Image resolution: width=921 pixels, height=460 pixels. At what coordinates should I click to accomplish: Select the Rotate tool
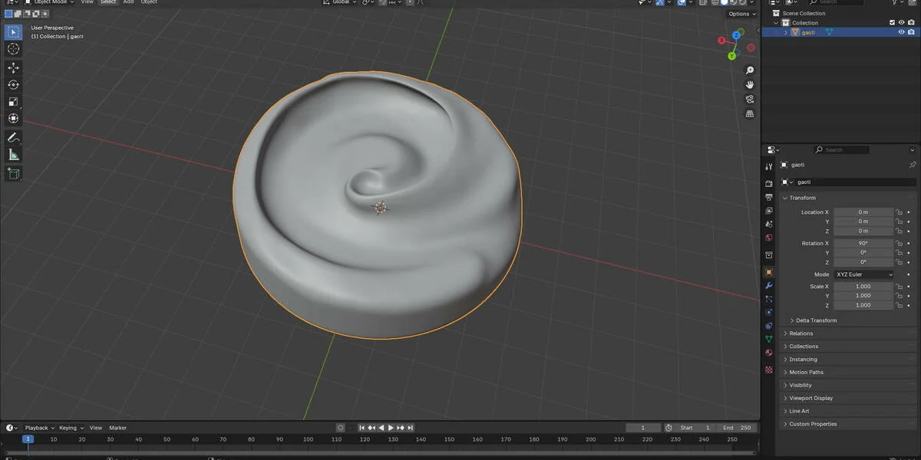pos(13,84)
